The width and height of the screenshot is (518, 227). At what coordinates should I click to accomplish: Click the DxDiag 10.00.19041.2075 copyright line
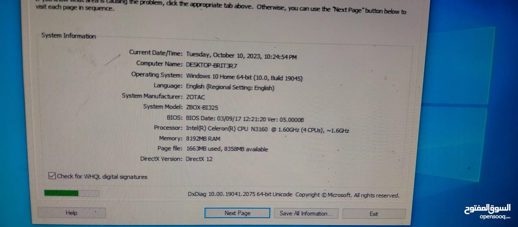coord(293,195)
